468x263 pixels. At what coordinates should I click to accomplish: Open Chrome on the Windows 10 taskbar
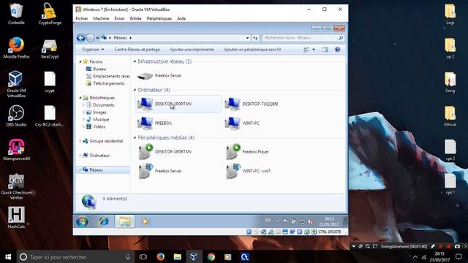point(211,257)
